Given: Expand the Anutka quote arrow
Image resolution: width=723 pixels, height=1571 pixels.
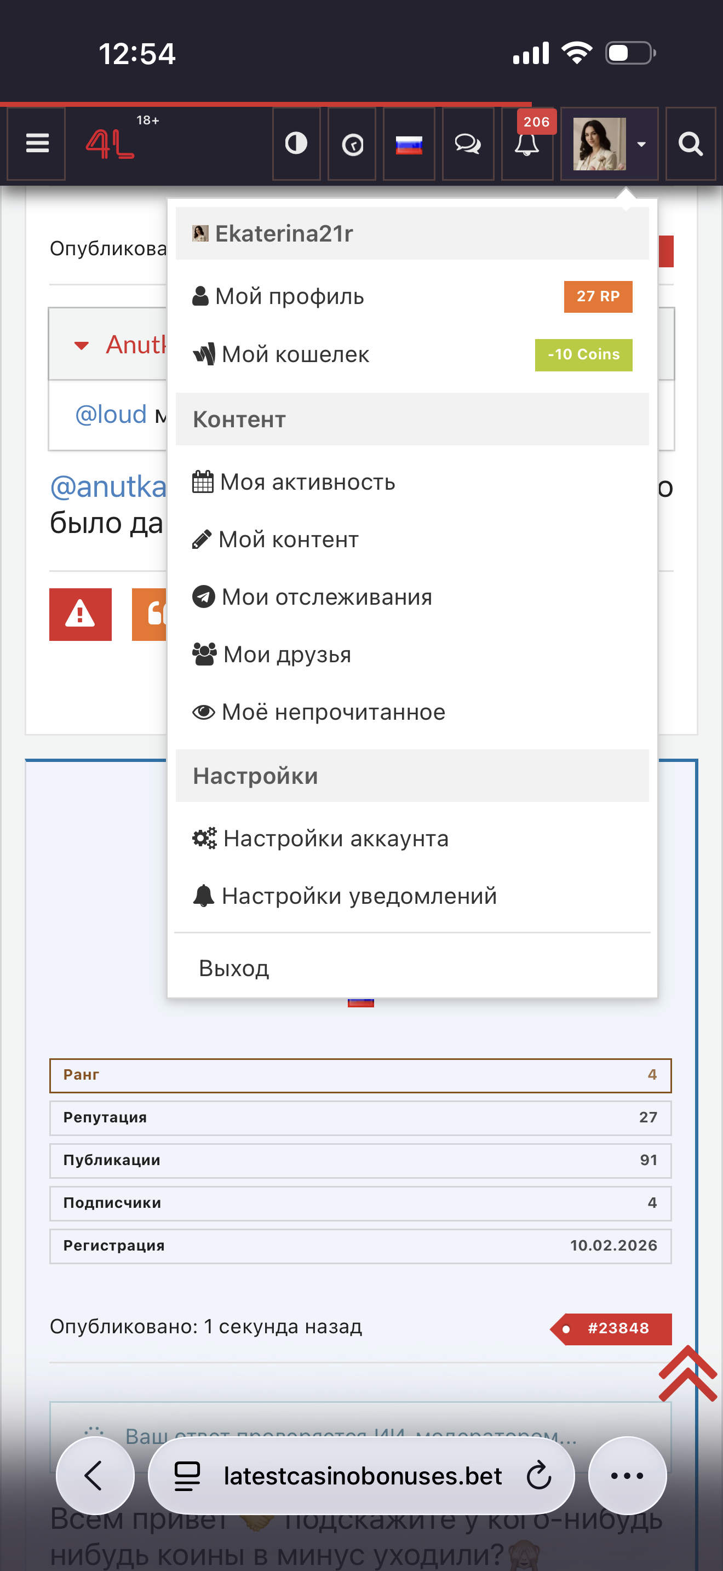Looking at the screenshot, I should point(81,345).
